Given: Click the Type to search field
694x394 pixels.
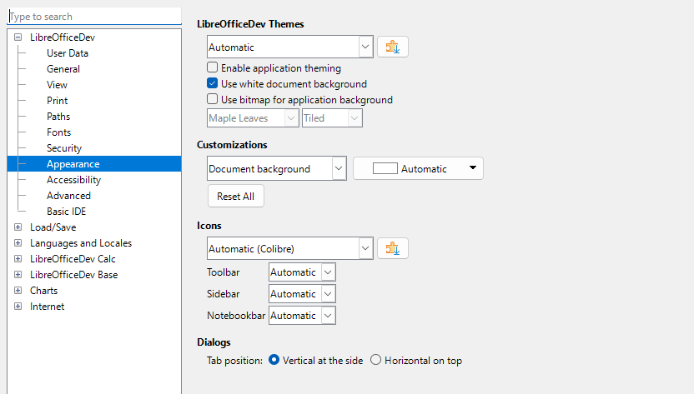Looking at the screenshot, I should pyautogui.click(x=95, y=17).
